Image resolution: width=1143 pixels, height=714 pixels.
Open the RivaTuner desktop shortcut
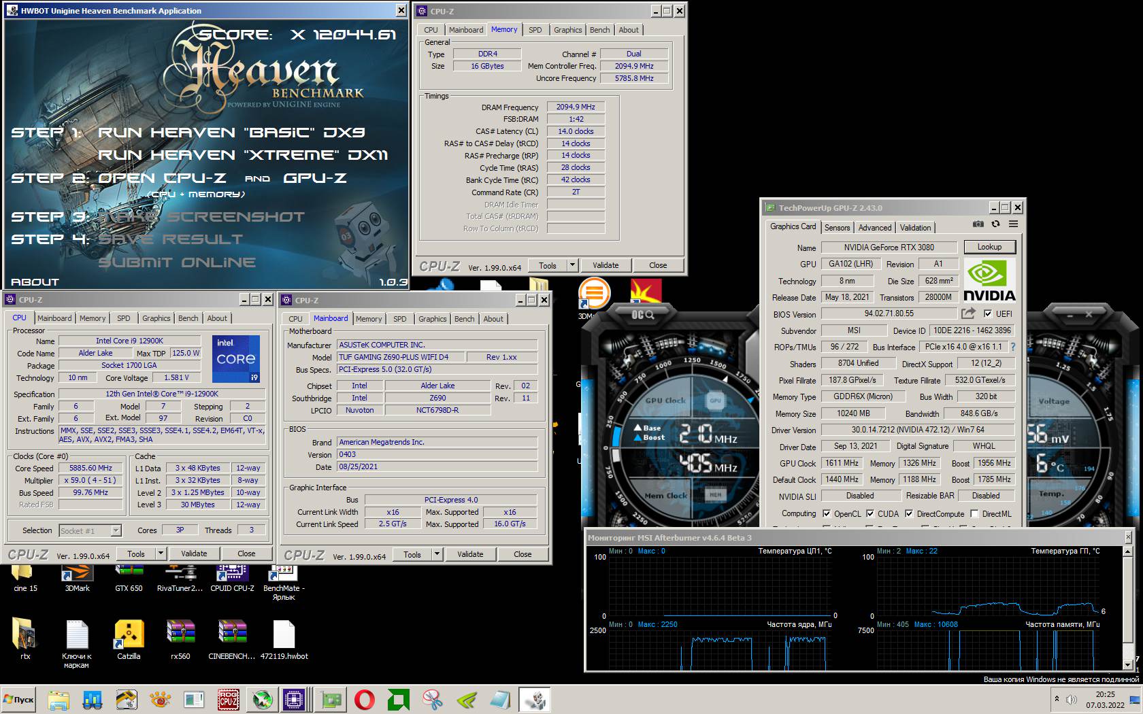pyautogui.click(x=180, y=578)
